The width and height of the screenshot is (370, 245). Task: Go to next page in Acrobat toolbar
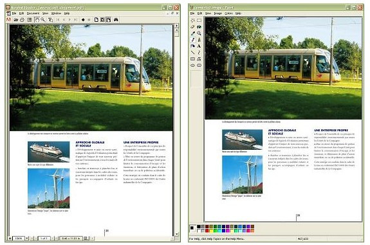(x=69, y=20)
